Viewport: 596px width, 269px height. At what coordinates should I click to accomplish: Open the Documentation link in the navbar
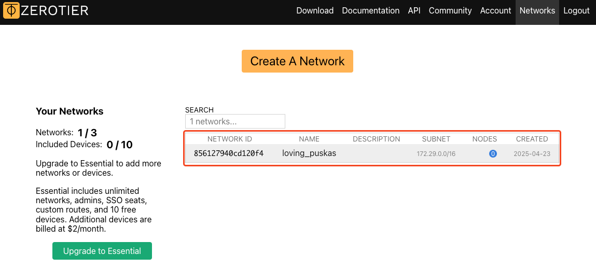click(370, 11)
